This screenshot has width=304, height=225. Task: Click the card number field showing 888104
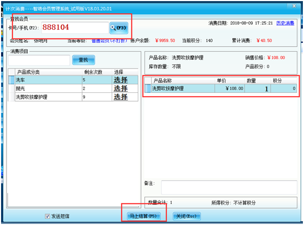(75, 28)
